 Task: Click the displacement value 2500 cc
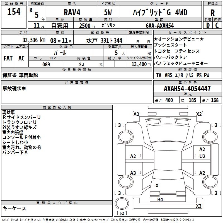[88, 26]
